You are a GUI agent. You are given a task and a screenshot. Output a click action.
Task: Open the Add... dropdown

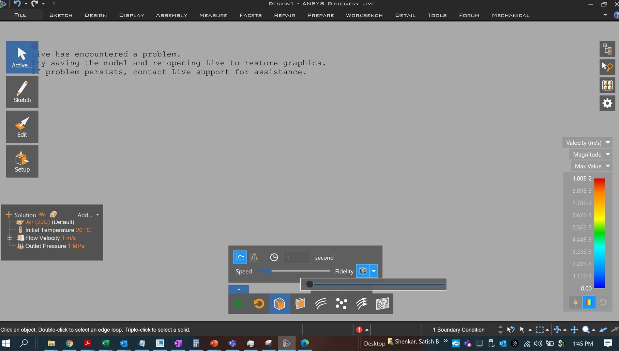pos(88,215)
